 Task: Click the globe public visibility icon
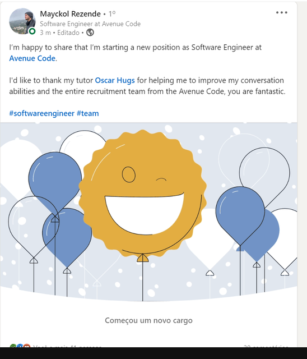click(x=90, y=33)
